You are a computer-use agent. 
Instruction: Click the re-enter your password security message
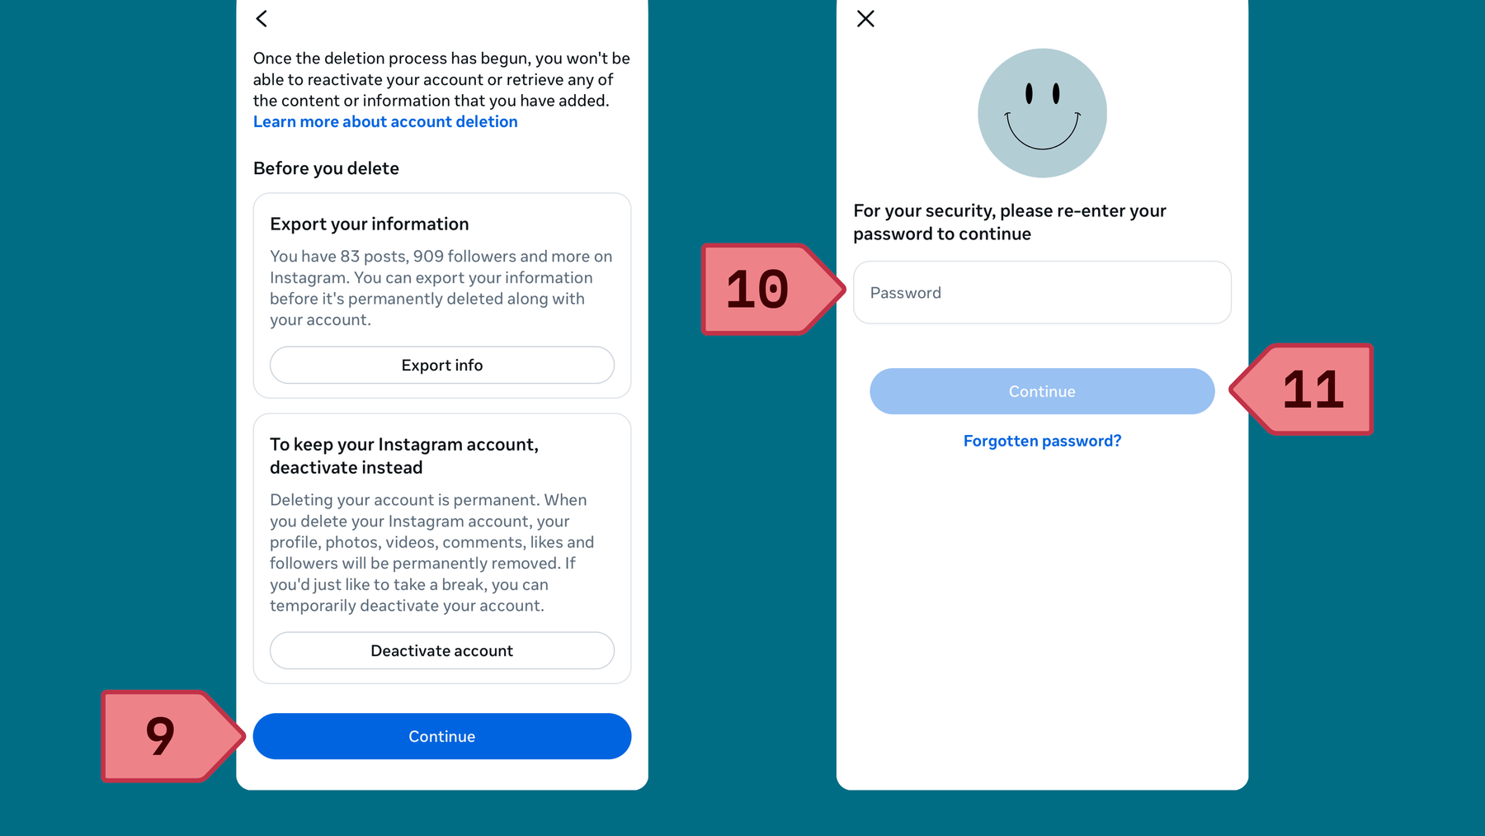click(x=1010, y=222)
